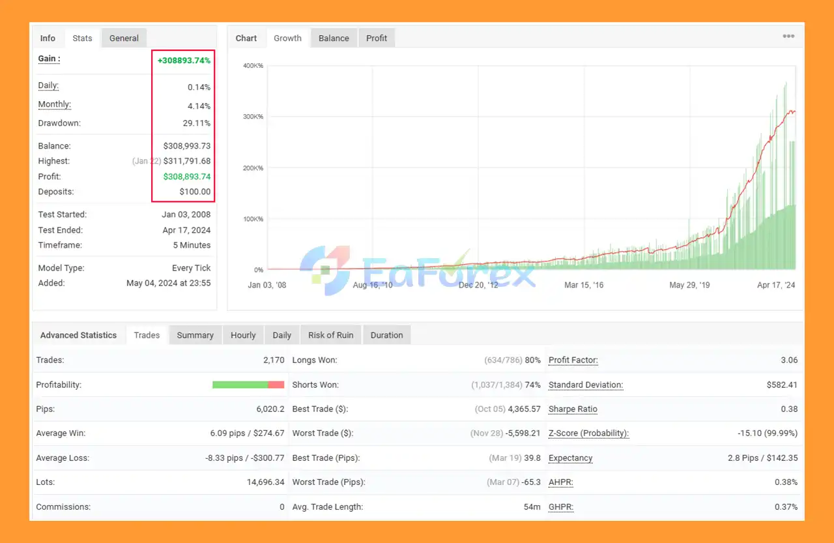This screenshot has width=834, height=543.
Task: Open the Duration tab
Action: click(x=386, y=335)
